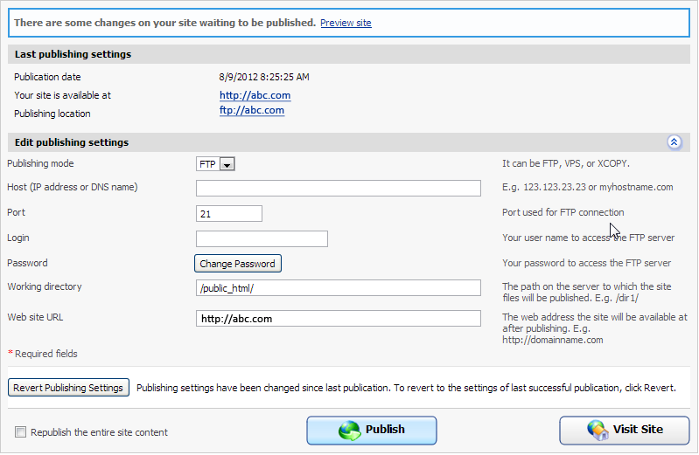Open the http://abc.com site availability link
Viewport: 699px width, 455px height.
pyautogui.click(x=255, y=95)
